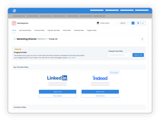Click the blue search magnifier button
This screenshot has height=121, width=160.
click(133, 23)
